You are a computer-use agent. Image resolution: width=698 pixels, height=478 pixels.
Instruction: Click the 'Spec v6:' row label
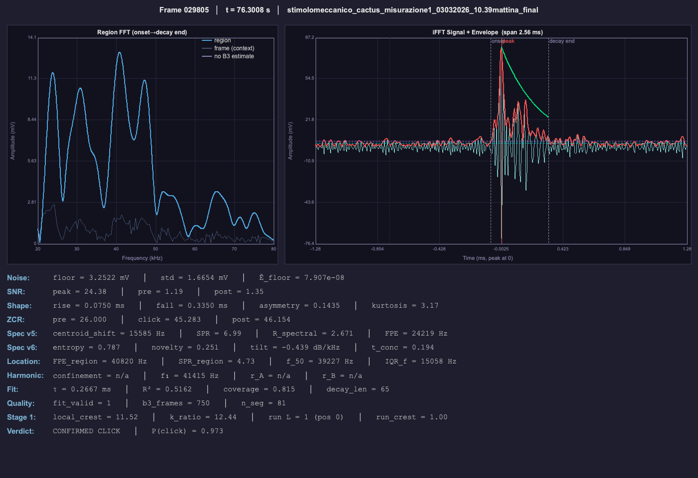point(22,348)
